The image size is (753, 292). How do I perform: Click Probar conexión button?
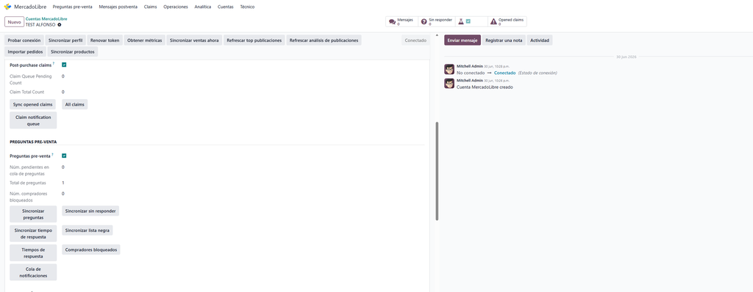coord(24,40)
